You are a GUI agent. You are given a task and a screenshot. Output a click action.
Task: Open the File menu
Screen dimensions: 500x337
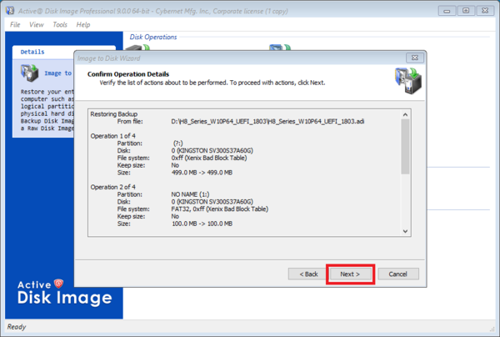point(15,24)
